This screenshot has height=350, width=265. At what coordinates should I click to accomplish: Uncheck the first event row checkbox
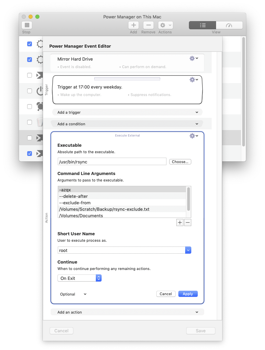tap(30, 44)
